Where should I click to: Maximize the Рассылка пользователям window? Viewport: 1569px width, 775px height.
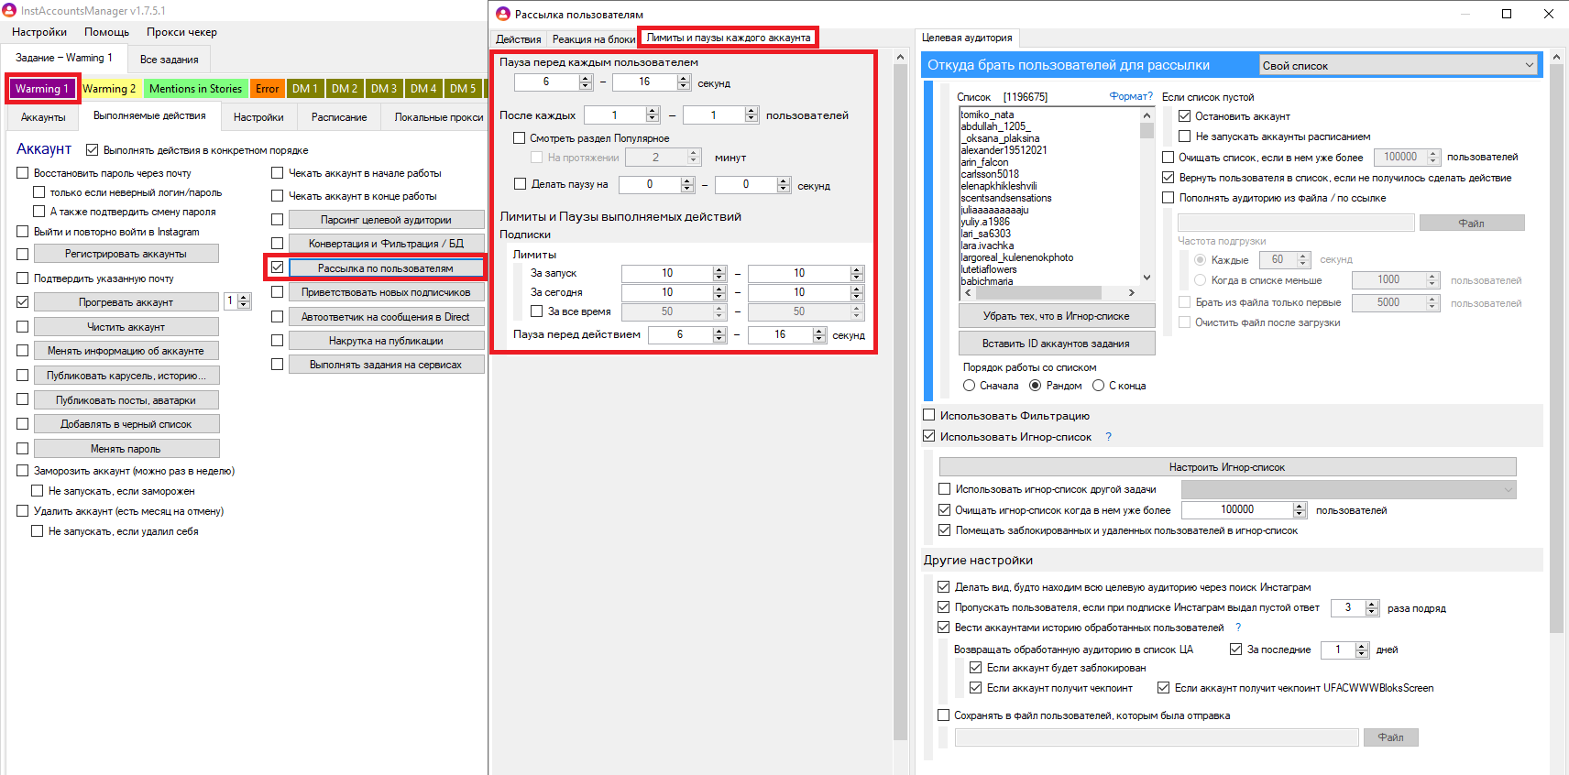tap(1507, 14)
